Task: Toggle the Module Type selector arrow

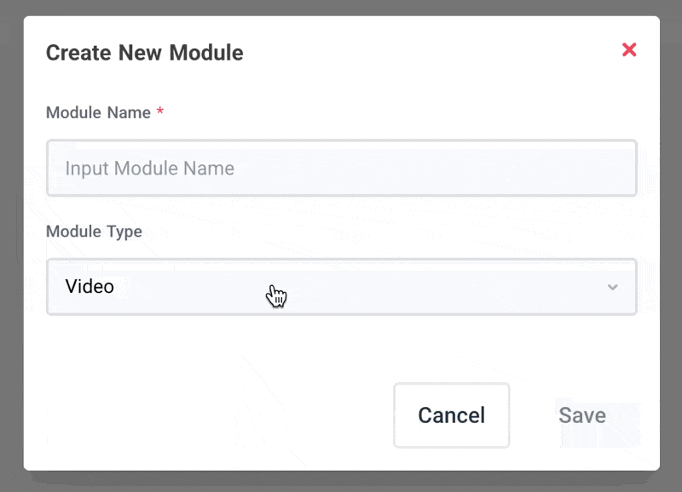Action: point(612,287)
